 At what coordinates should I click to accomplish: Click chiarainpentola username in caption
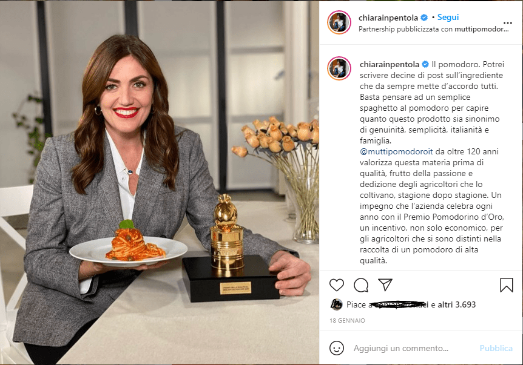coord(390,64)
